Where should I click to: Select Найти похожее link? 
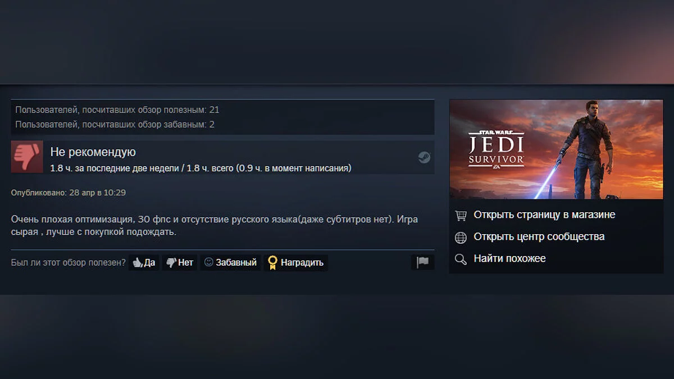tap(509, 258)
